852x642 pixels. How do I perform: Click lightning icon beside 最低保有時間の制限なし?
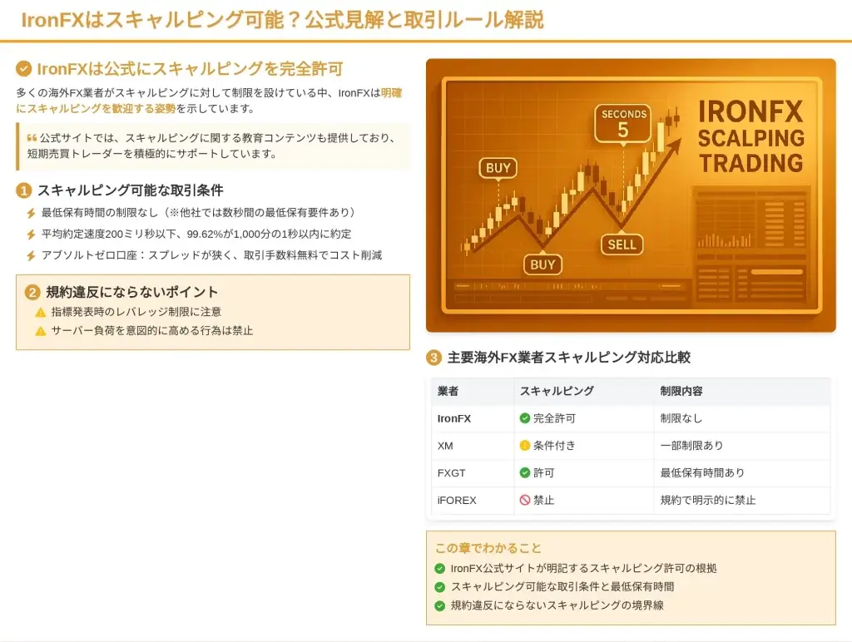point(32,214)
